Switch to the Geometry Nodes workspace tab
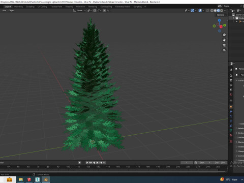244x183 pixels. tap(123, 7)
